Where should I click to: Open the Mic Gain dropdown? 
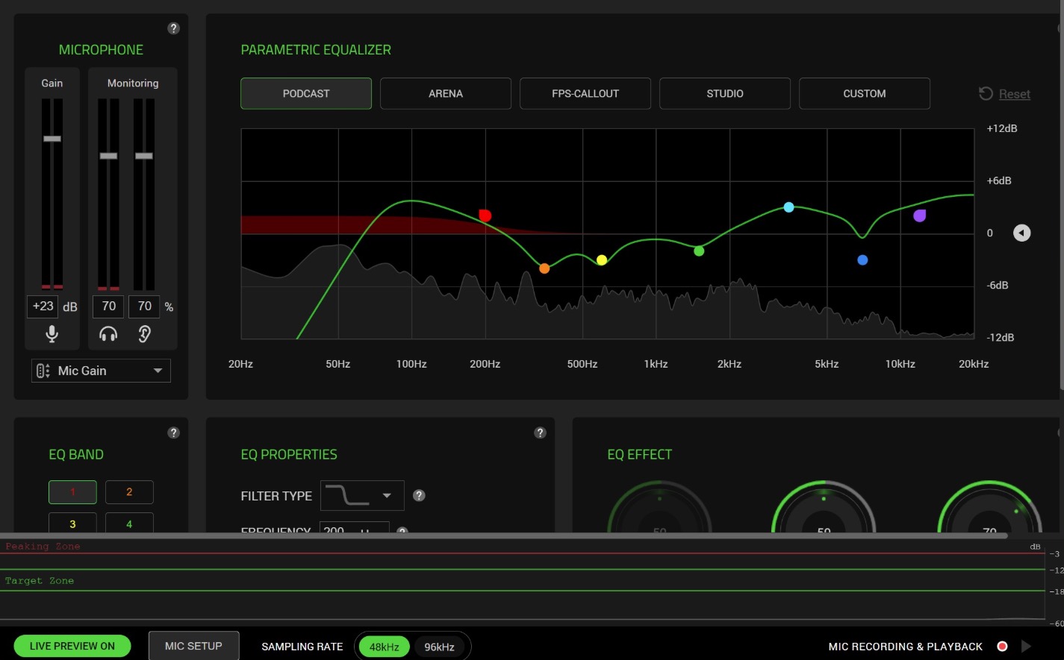click(x=101, y=371)
